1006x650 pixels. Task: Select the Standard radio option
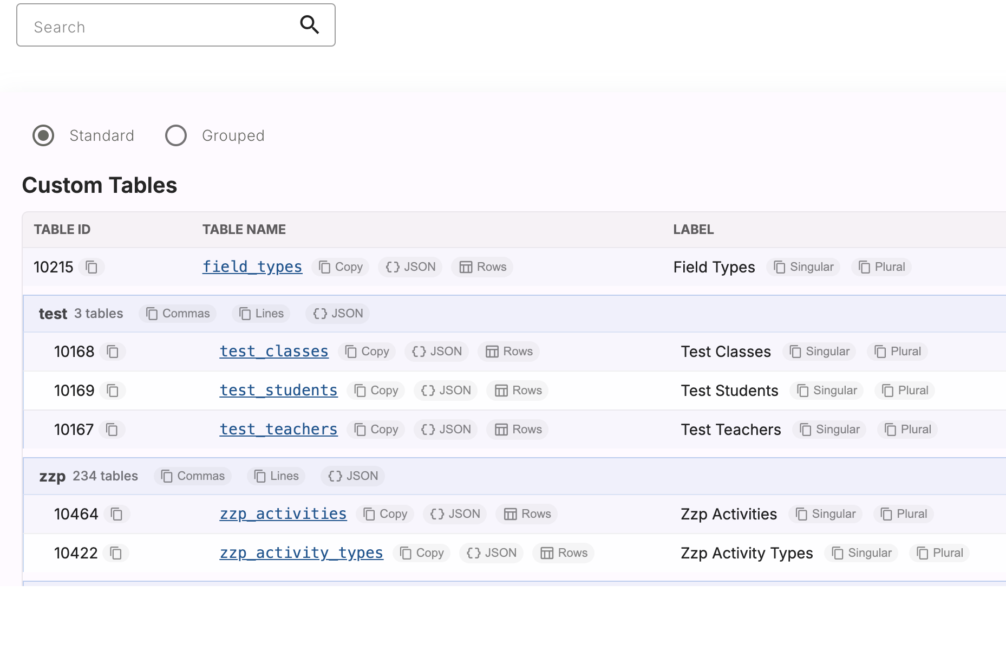(x=43, y=135)
